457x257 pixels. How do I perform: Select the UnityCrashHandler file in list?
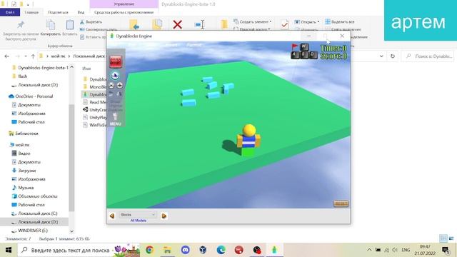(94, 110)
